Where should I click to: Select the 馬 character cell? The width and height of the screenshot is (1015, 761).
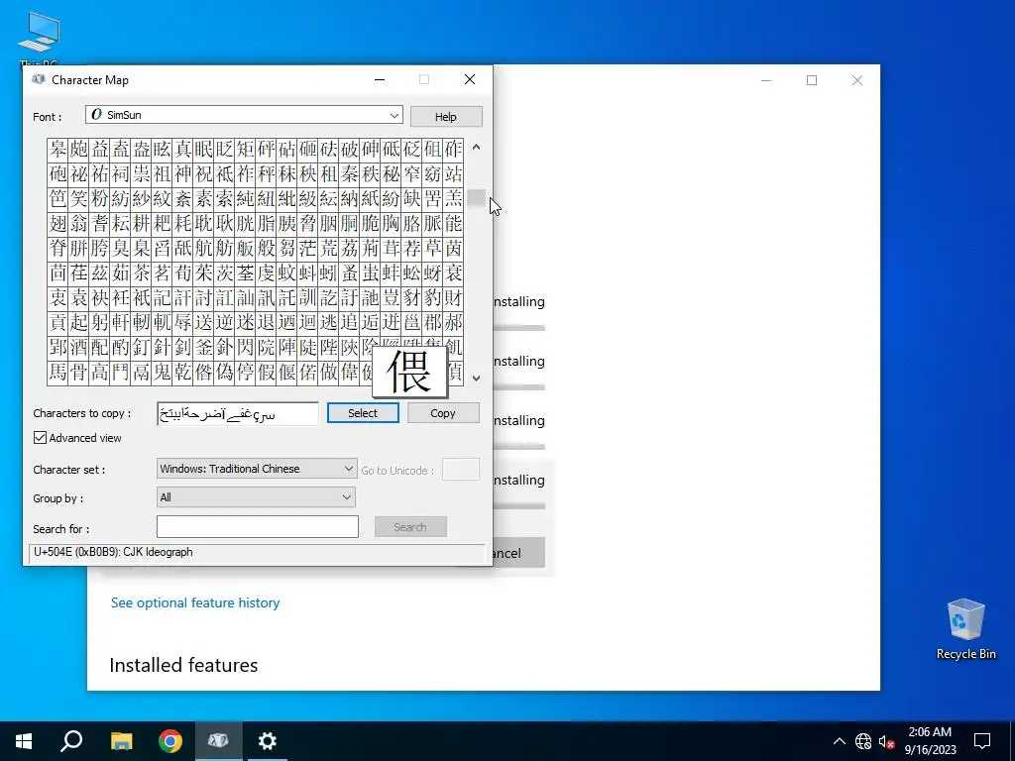pyautogui.click(x=58, y=373)
